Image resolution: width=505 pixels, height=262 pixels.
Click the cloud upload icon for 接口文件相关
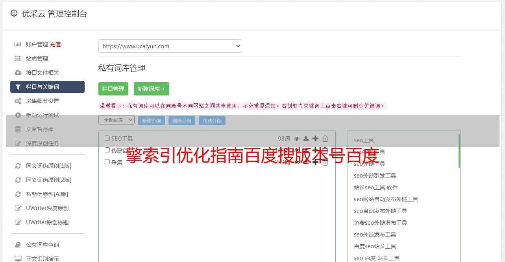18,73
